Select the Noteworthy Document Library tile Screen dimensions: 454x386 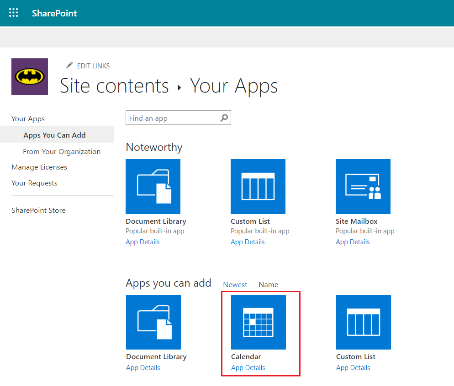153,186
